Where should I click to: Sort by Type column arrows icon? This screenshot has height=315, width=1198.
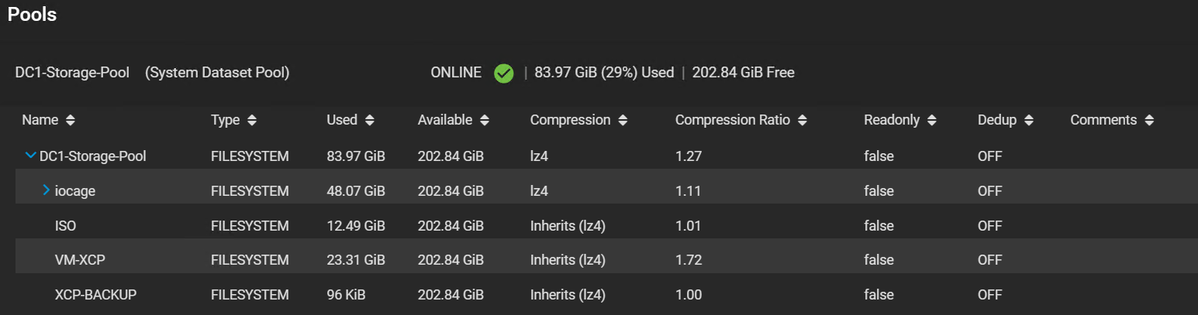pyautogui.click(x=251, y=121)
